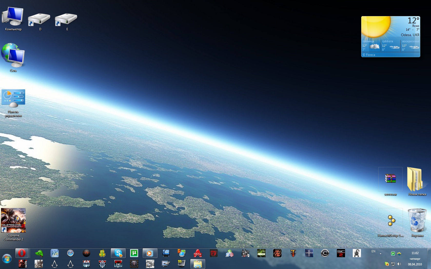Image resolution: width=431 pixels, height=269 pixels.
Task: Click the пятница forecast in the weather gadget
Action: pos(371,46)
